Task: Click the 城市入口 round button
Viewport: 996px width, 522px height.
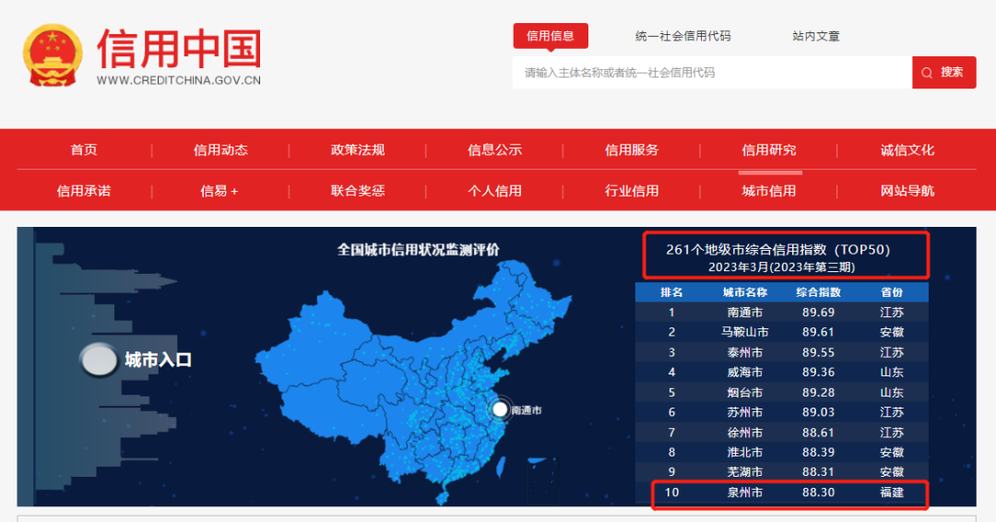Action: [x=99, y=360]
